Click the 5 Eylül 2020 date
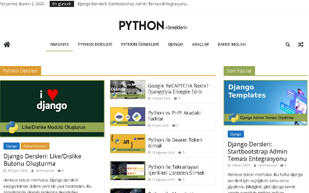309x193 pixels. click(160, 125)
